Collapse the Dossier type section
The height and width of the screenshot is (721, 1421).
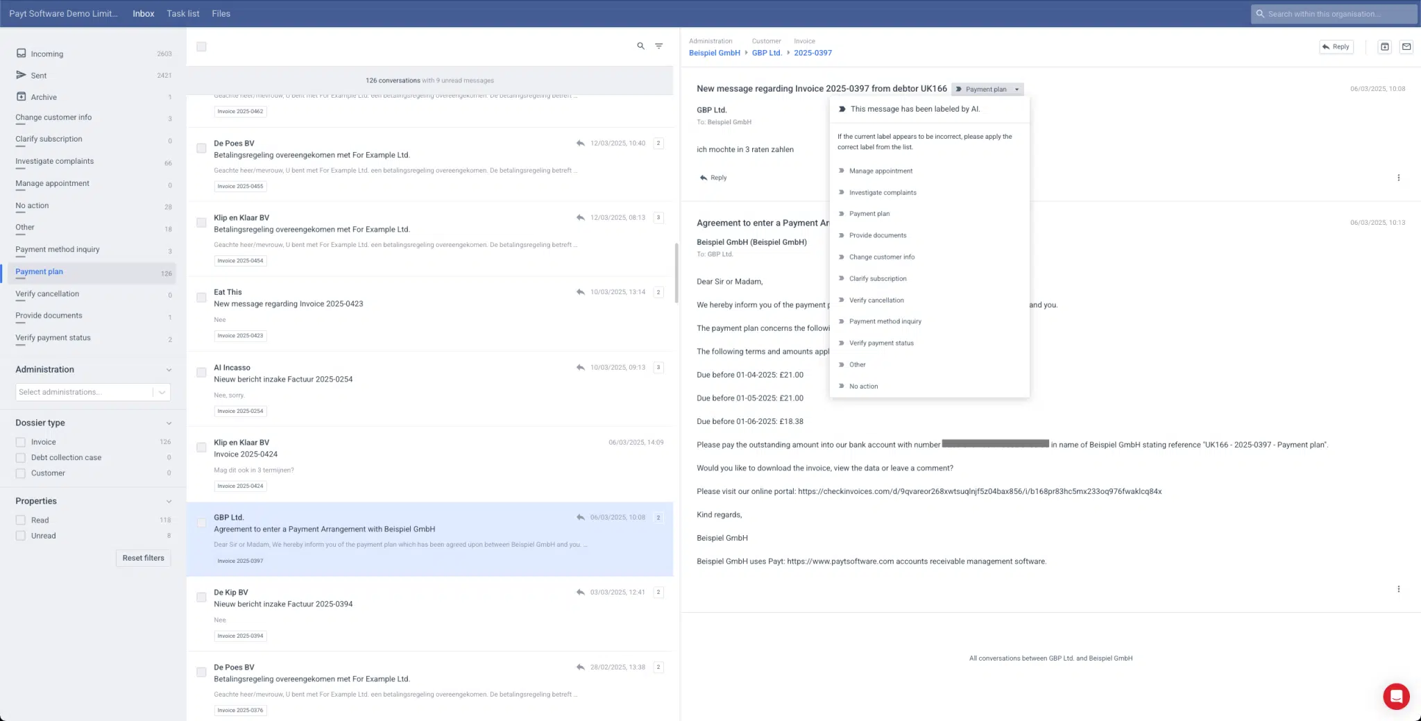(x=169, y=423)
